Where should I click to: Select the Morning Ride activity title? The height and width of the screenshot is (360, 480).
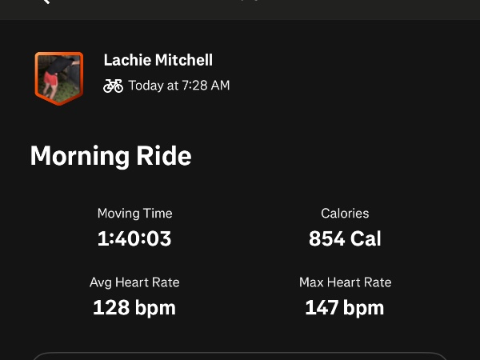pos(110,155)
